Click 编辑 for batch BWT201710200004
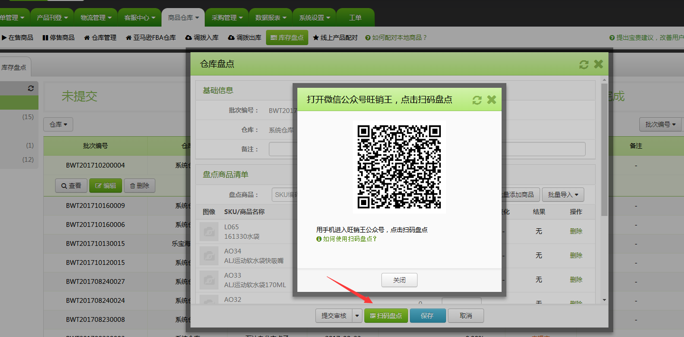Image resolution: width=684 pixels, height=337 pixels. coord(105,186)
